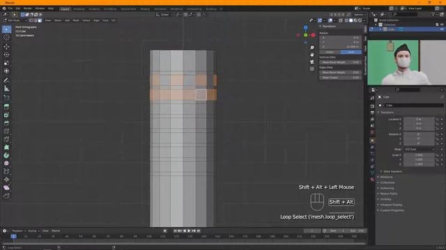Enable vertex select mode

31,20
